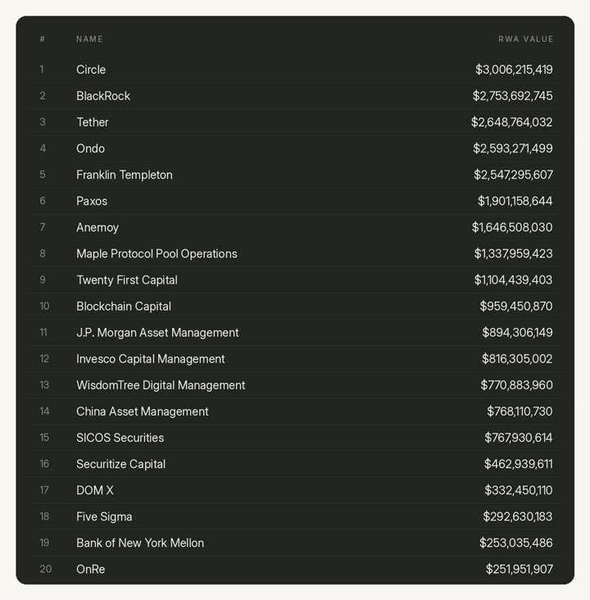Open the BlackRock entry
This screenshot has height=600, width=590.
(x=295, y=96)
